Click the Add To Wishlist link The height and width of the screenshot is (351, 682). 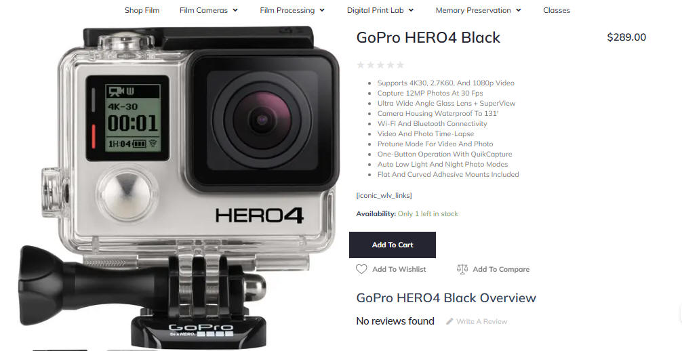click(399, 269)
